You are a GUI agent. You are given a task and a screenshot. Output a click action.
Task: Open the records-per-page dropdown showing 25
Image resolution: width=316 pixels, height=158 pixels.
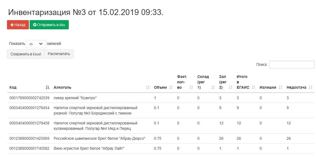click(x=36, y=44)
